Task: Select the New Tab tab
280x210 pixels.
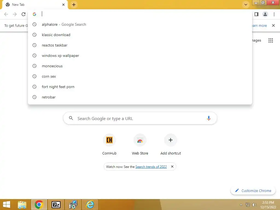Action: click(35, 5)
